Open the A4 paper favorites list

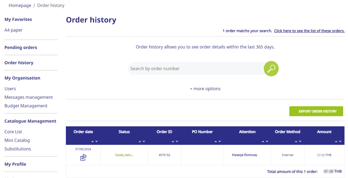[x=13, y=30]
